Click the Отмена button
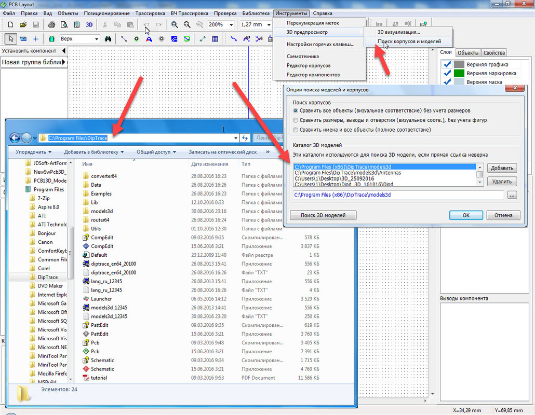 pyautogui.click(x=503, y=215)
